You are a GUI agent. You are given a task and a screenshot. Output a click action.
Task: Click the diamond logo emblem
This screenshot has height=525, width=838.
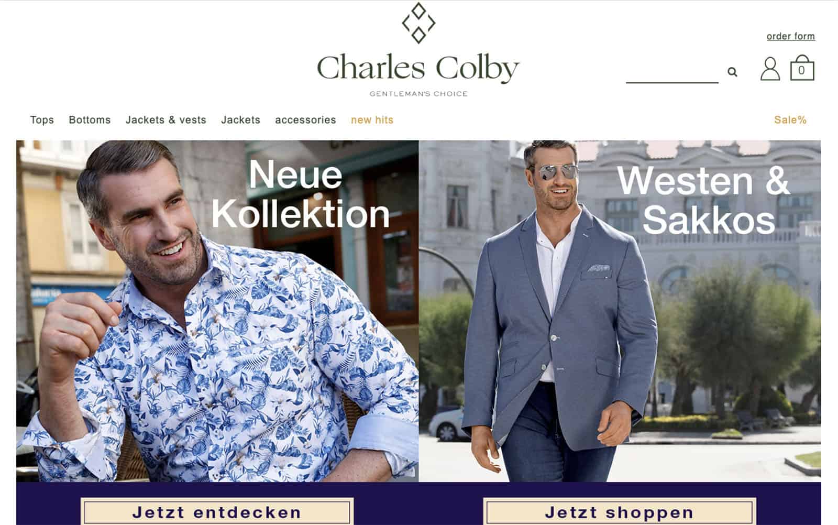point(418,23)
